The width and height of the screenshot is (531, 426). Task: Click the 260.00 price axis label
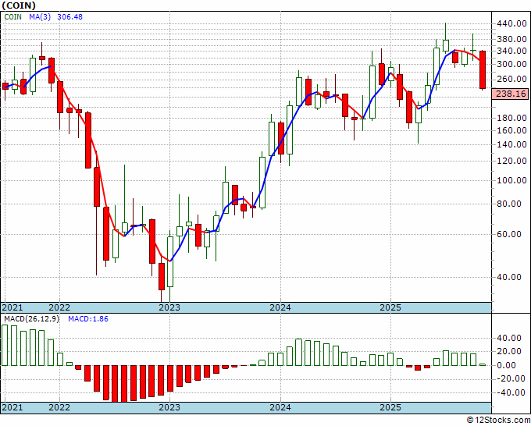coord(511,79)
